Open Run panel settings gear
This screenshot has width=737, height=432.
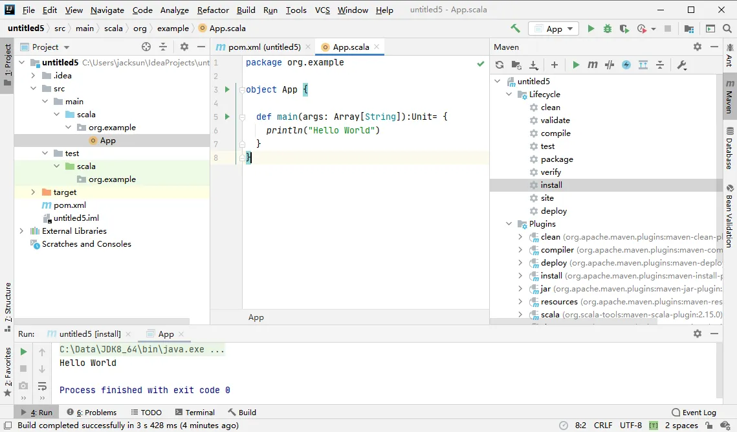pos(698,333)
